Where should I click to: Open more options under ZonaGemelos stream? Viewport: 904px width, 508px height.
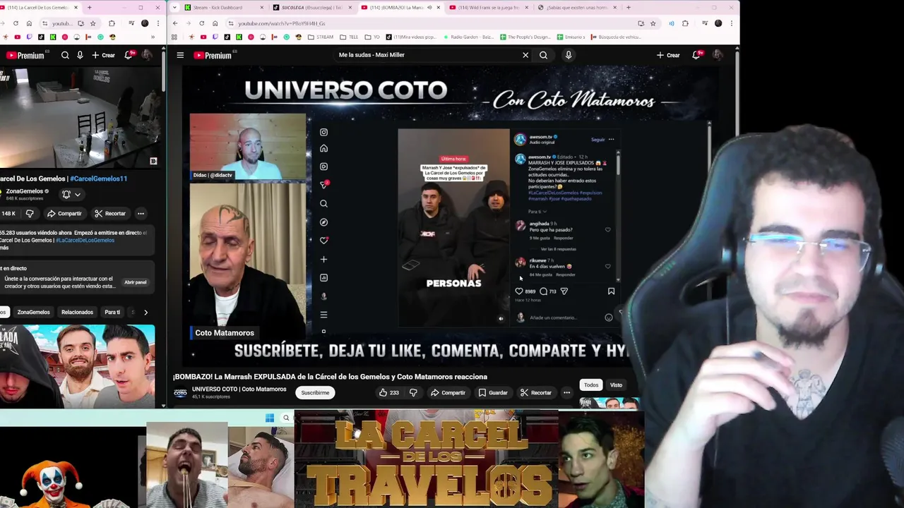tap(141, 213)
